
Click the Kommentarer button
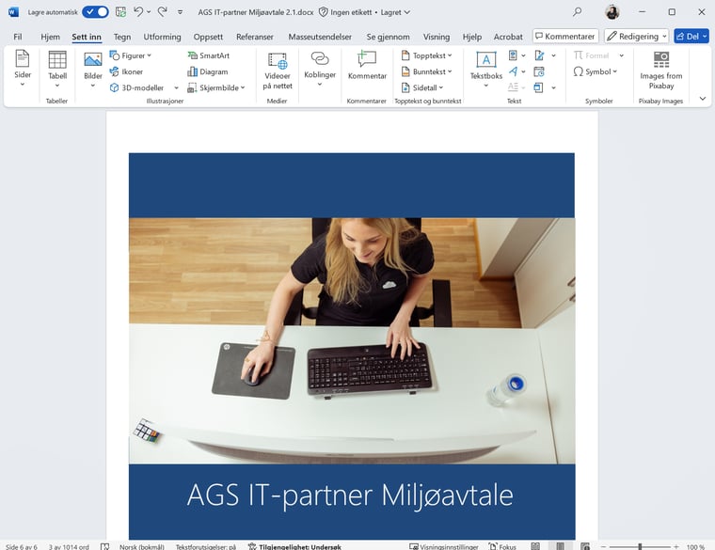[x=565, y=36]
